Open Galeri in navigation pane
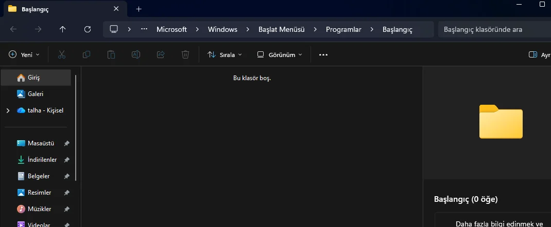551x227 pixels. [36, 94]
